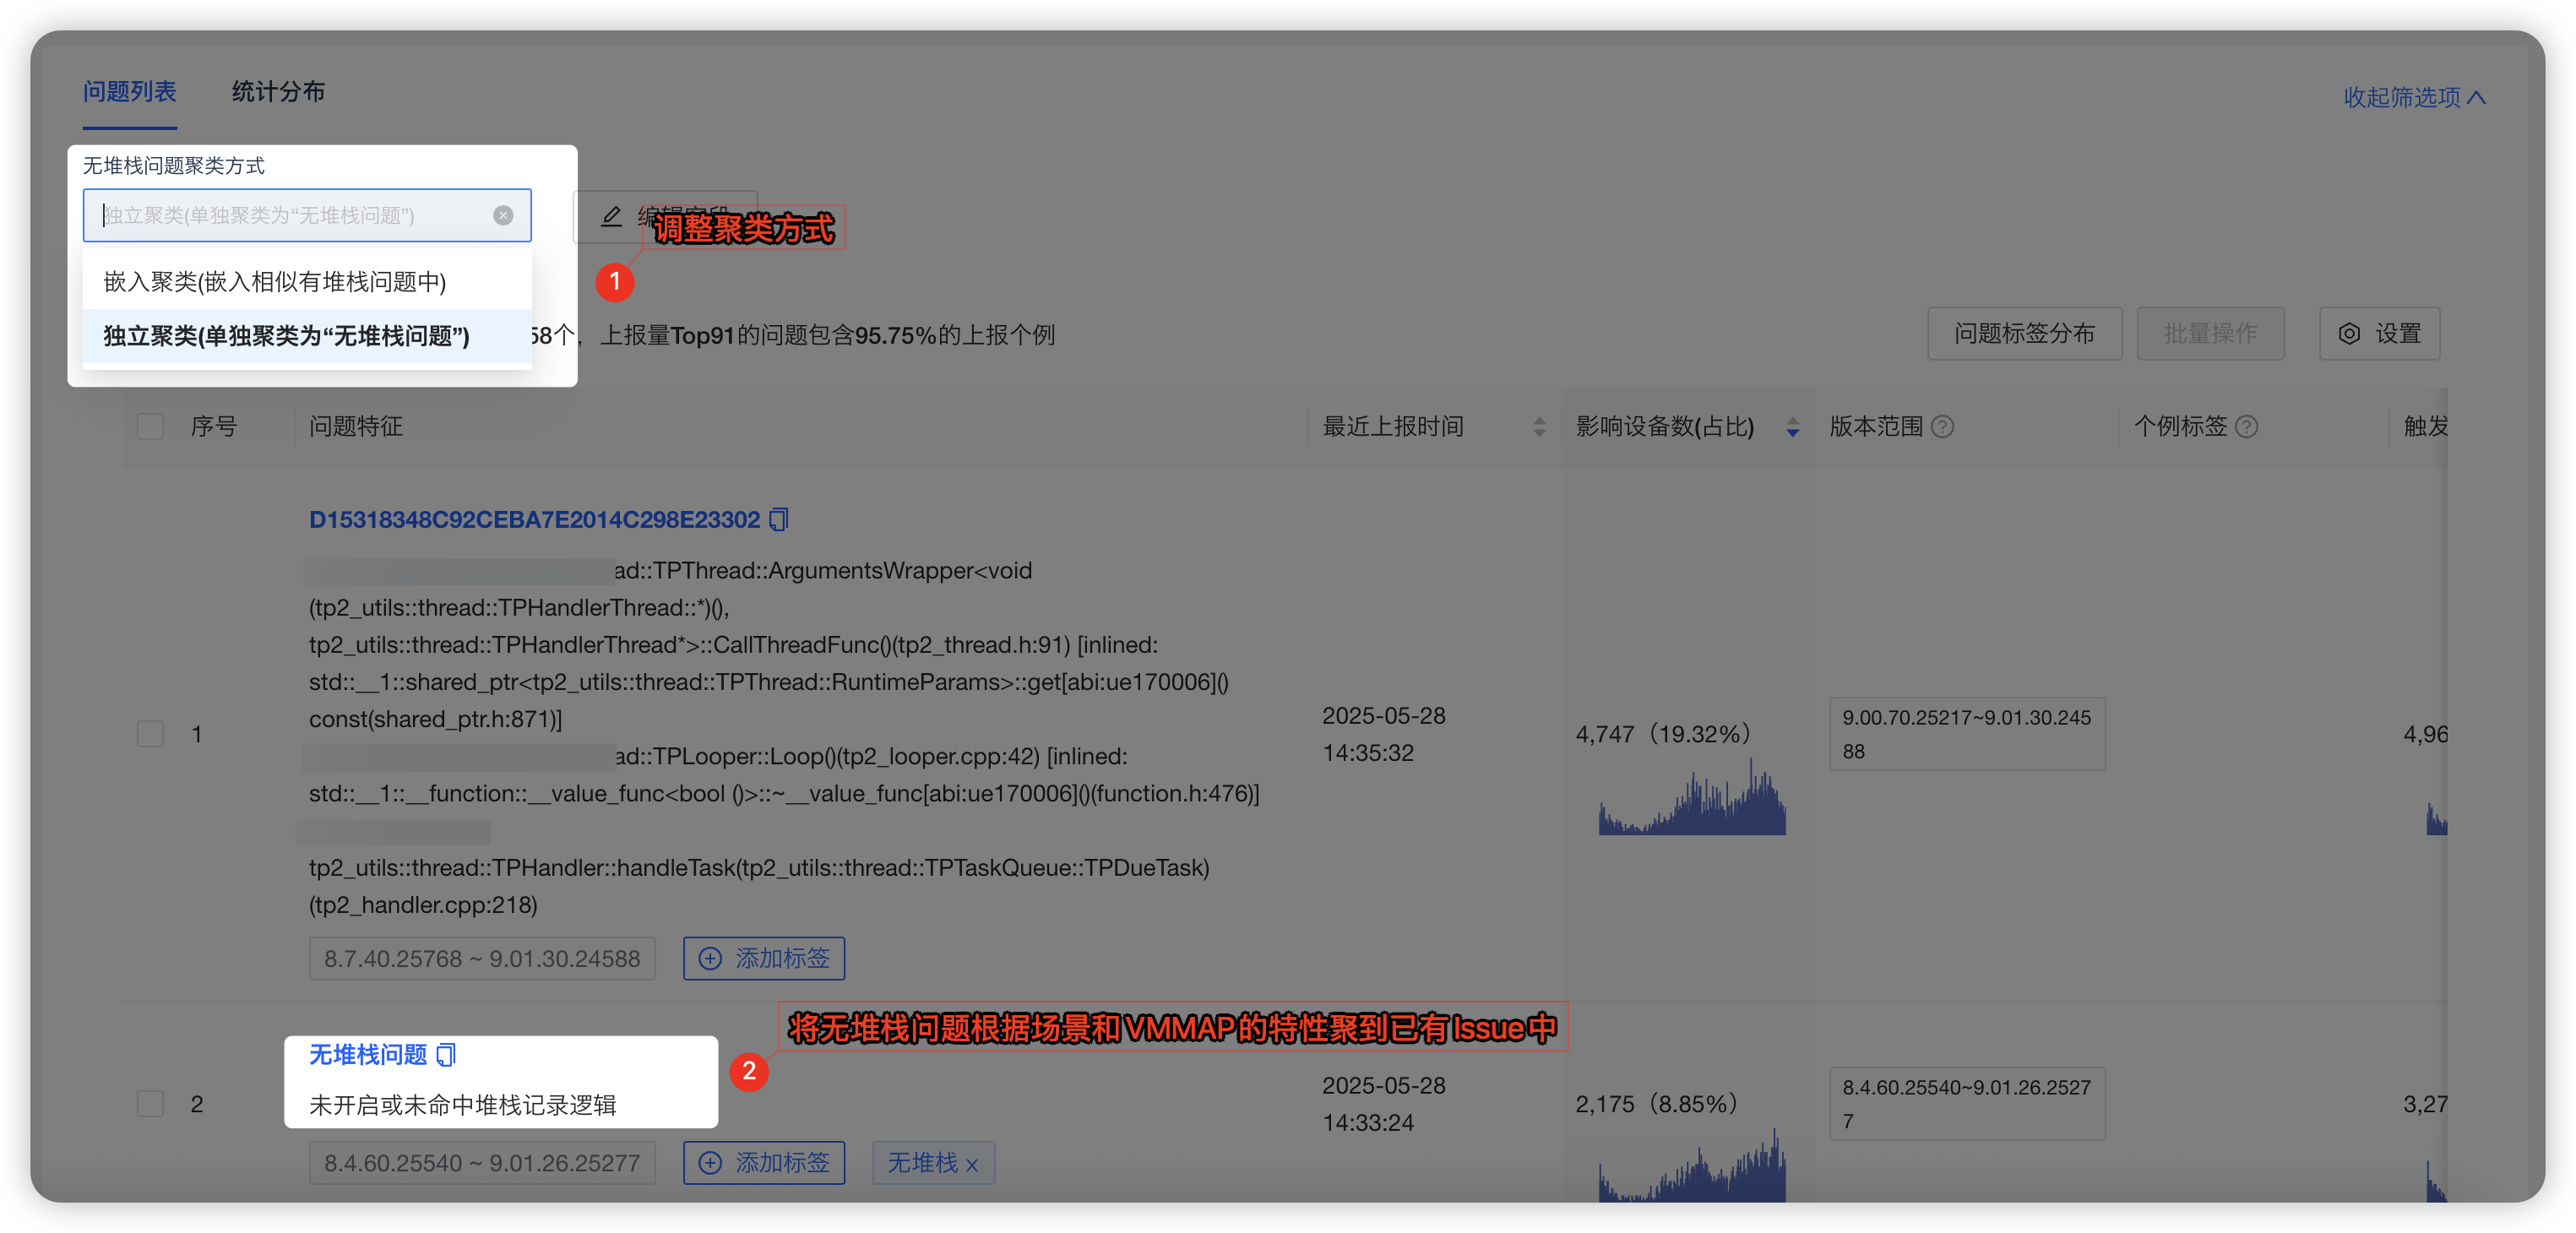Screen dimensions: 2576x1233
Task: Collapse filters via 收起筛选项 link
Action: pos(2414,97)
